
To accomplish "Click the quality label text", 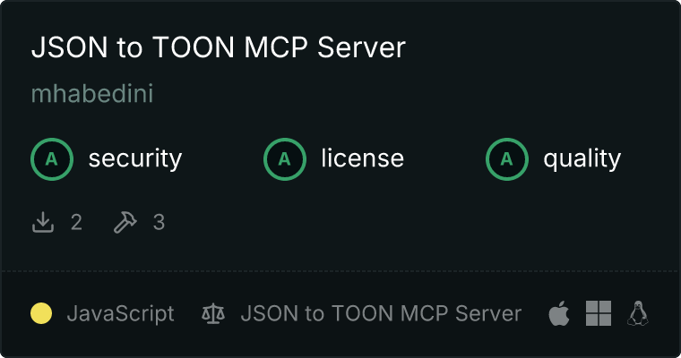I will [x=582, y=158].
